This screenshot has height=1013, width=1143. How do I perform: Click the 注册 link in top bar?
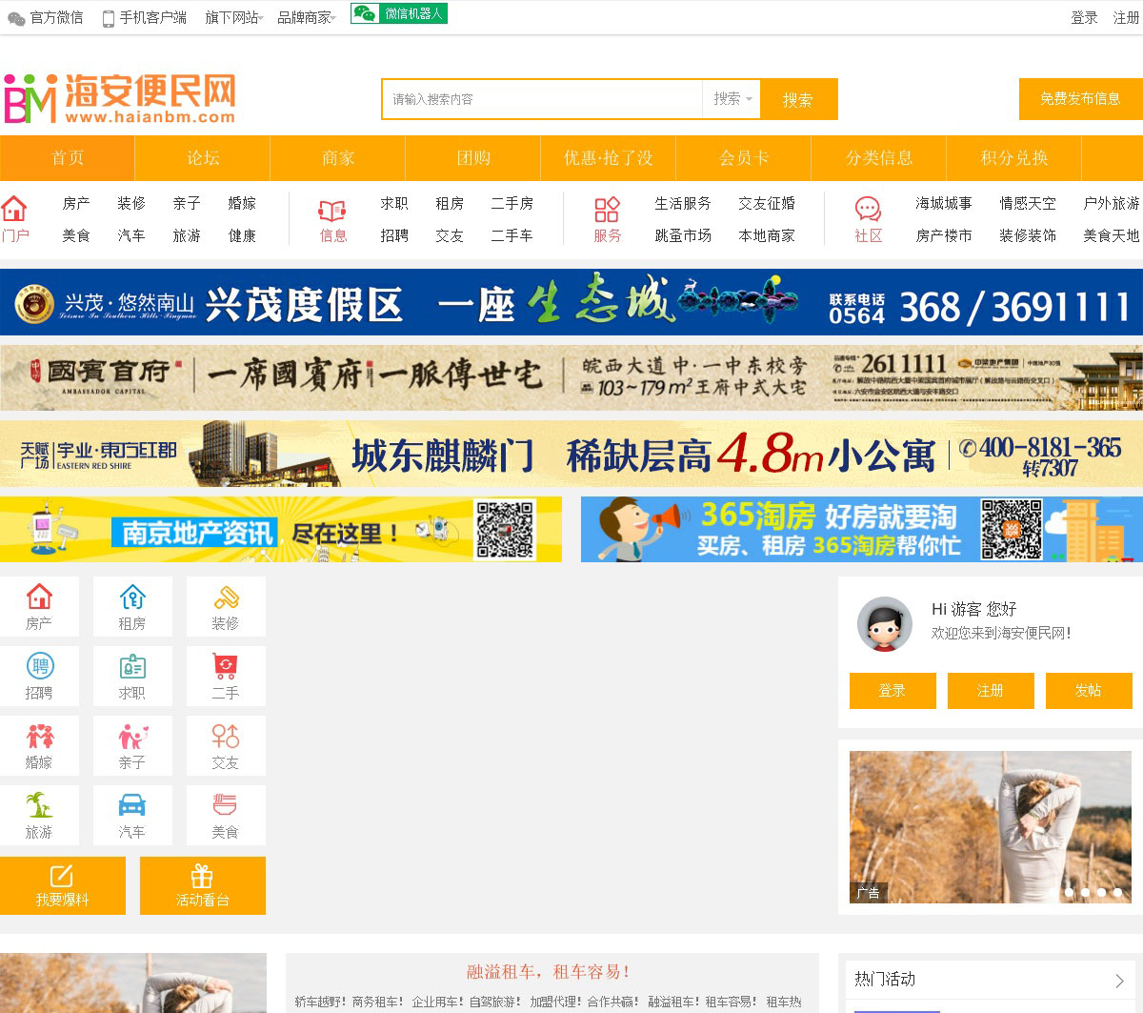1126,18
